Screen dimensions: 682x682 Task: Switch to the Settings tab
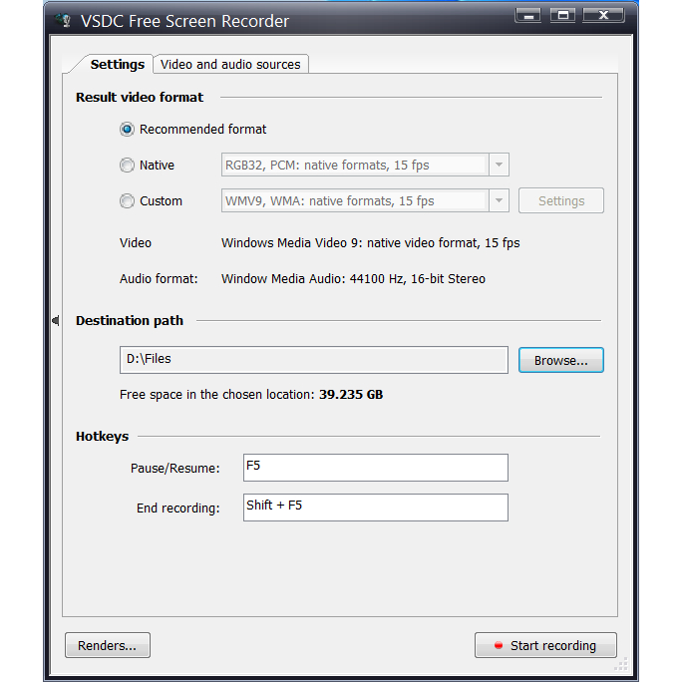pyautogui.click(x=117, y=65)
